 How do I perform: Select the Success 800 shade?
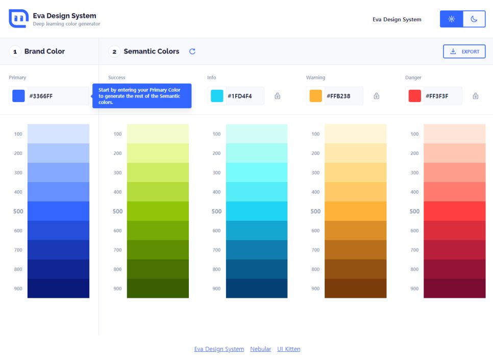click(158, 269)
